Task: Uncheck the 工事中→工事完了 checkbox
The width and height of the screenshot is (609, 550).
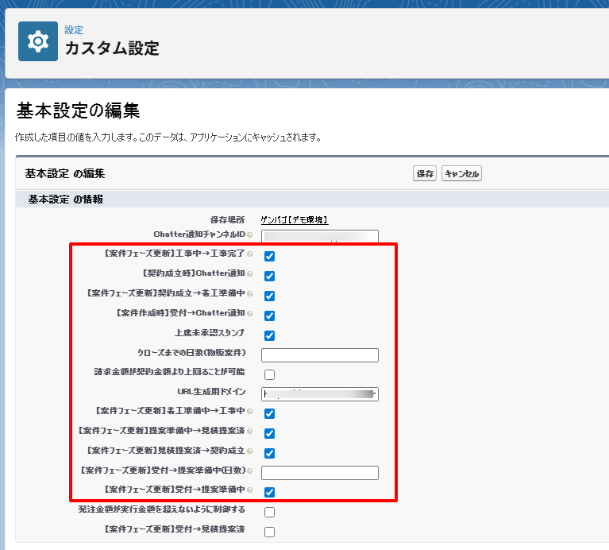Action: point(270,256)
